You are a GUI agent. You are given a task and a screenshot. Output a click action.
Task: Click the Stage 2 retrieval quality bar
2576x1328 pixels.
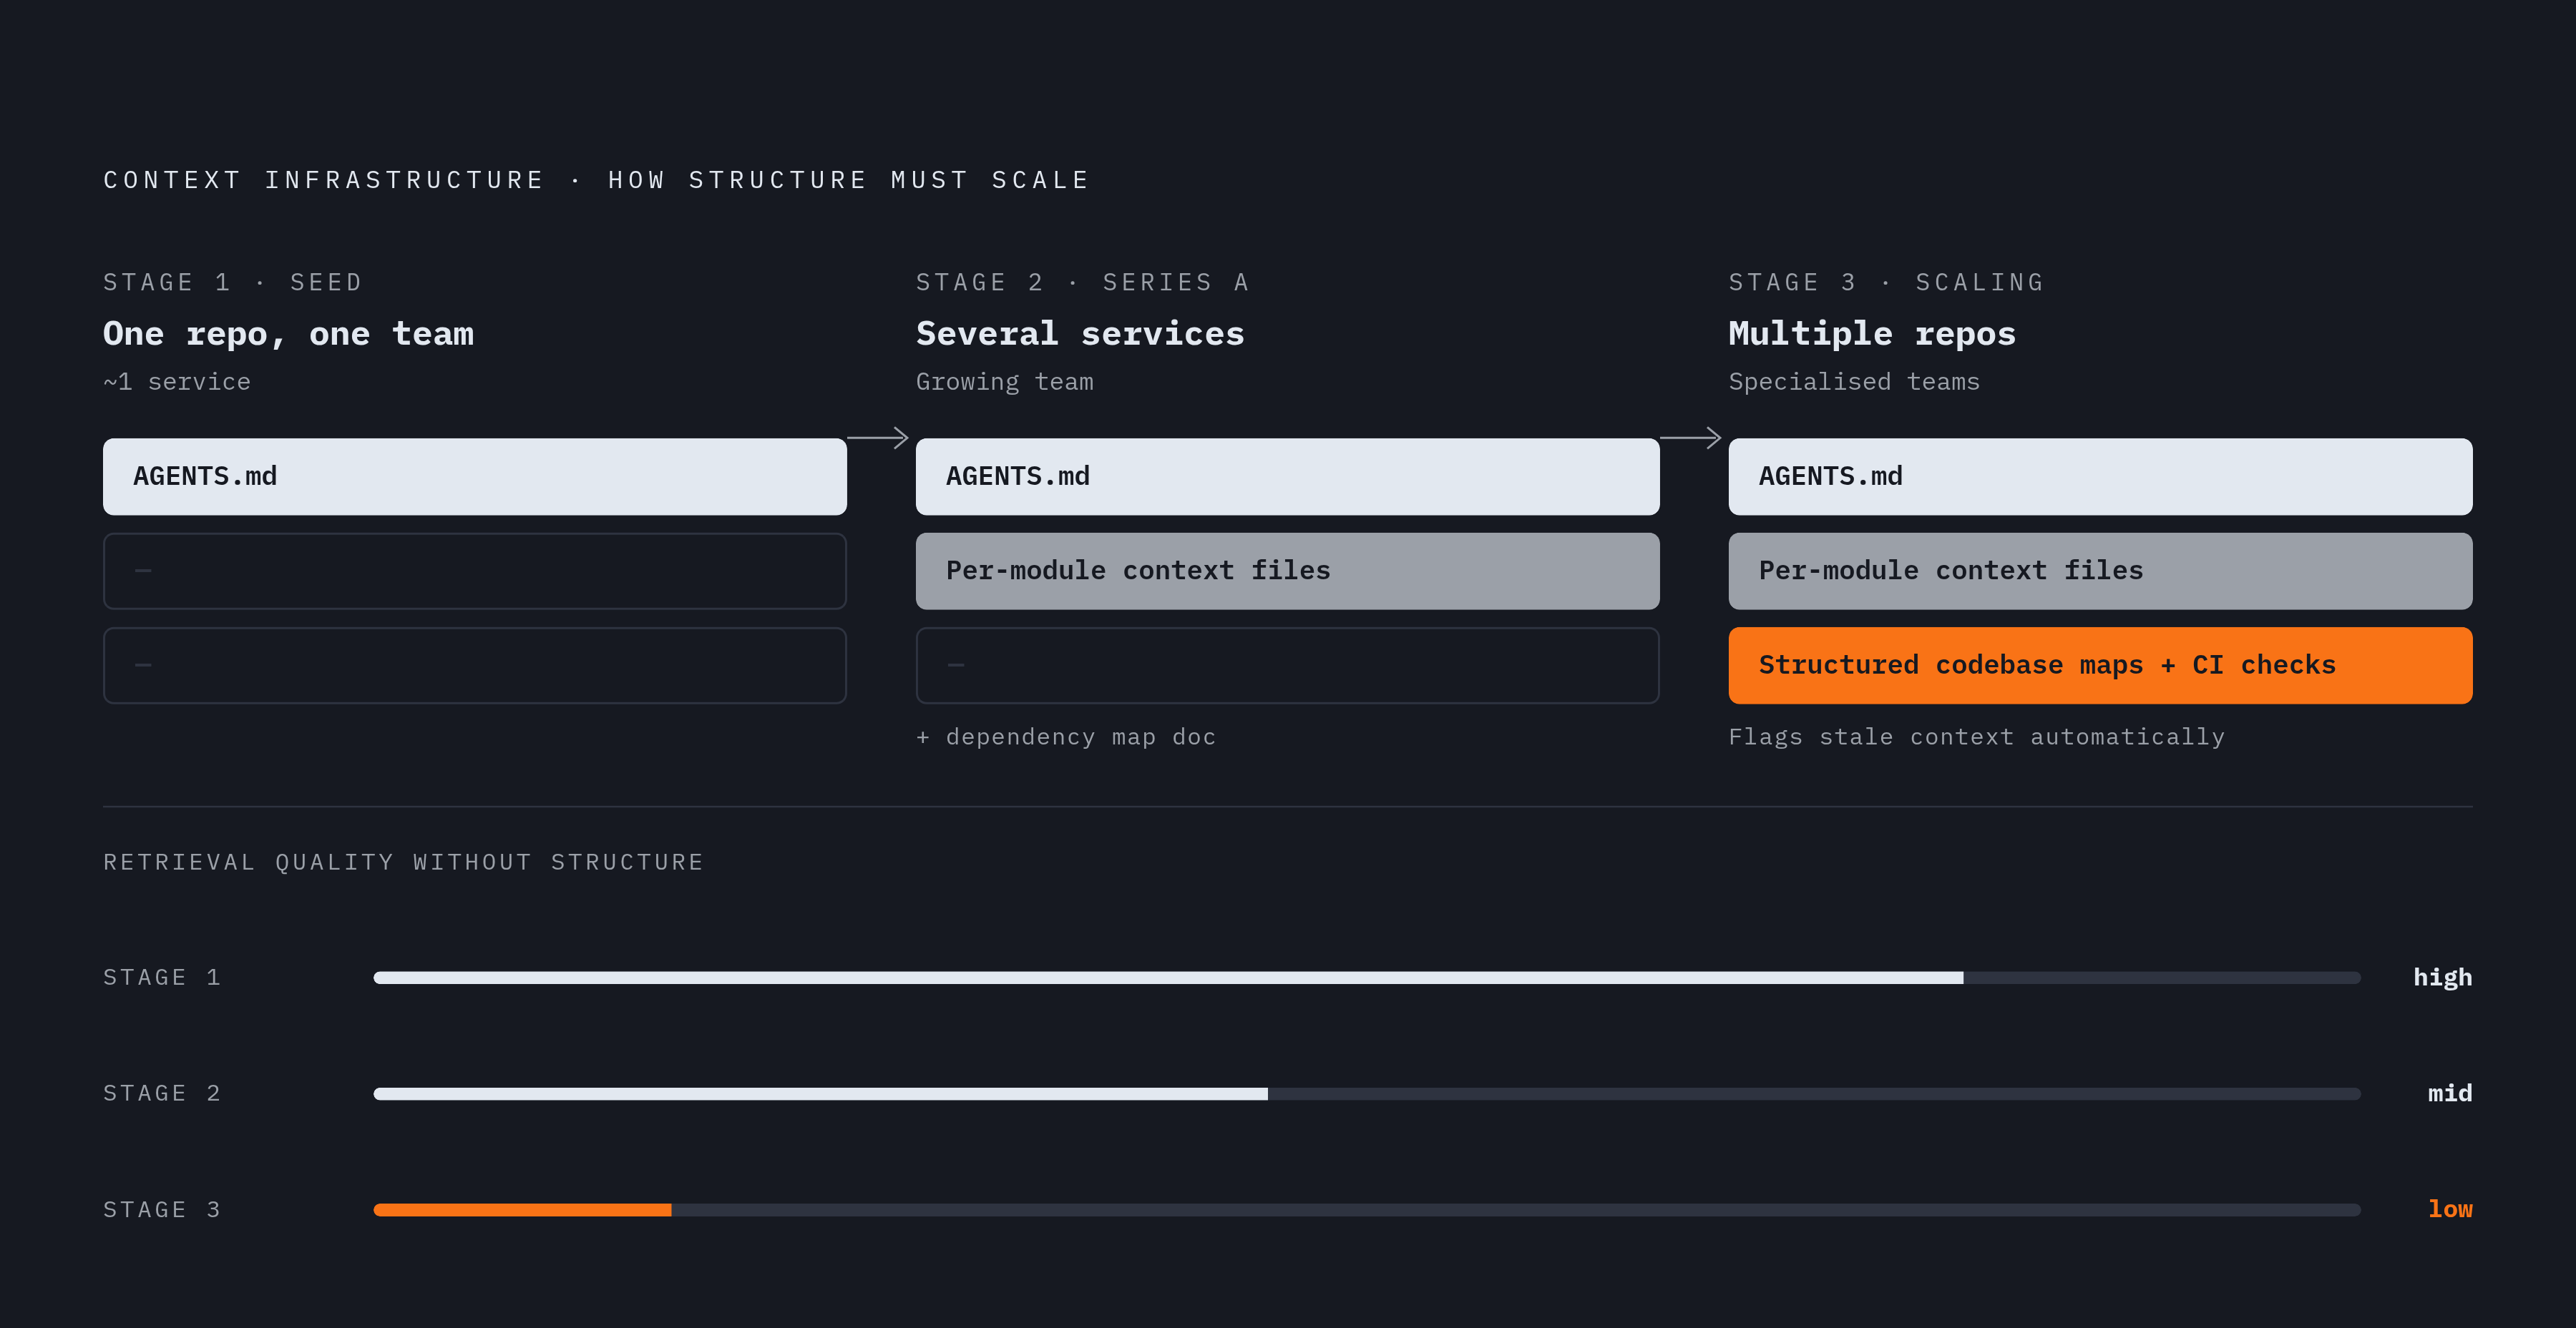tap(1367, 1094)
